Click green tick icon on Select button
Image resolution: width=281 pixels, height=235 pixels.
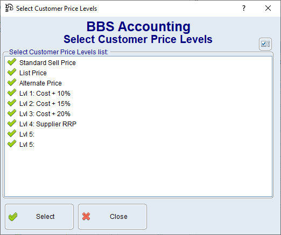[13, 217]
